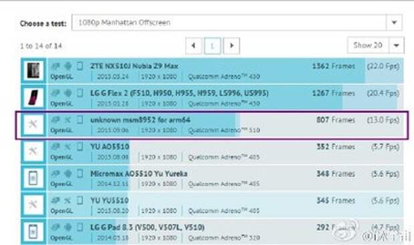Image resolution: width=414 pixels, height=245 pixels.
Task: Click the 345 Frames score
Action: click(336, 200)
